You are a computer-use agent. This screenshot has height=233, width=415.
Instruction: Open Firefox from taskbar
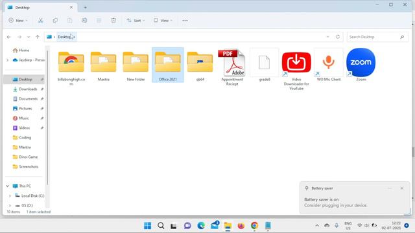[241, 226]
